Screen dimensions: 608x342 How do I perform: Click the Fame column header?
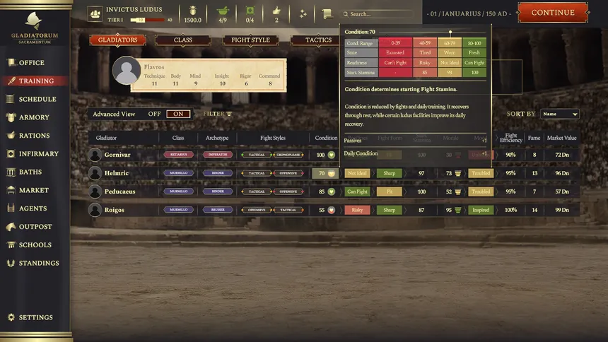(534, 138)
